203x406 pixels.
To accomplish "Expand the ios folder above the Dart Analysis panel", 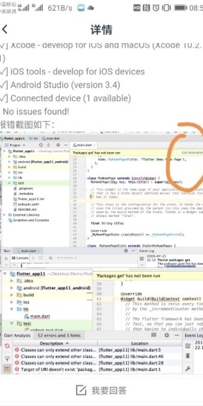I will (x=12, y=302).
